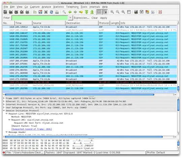Screen dimensions: 182x158
Task: Click the green display filter field
Action: point(40,18)
